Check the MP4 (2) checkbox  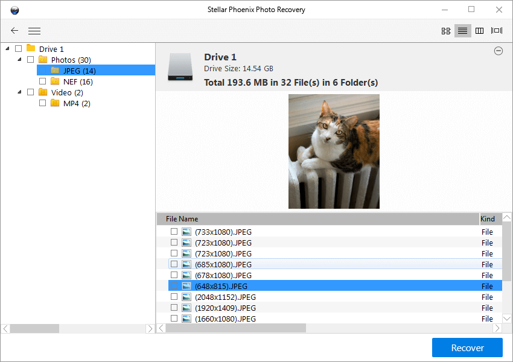click(x=42, y=103)
